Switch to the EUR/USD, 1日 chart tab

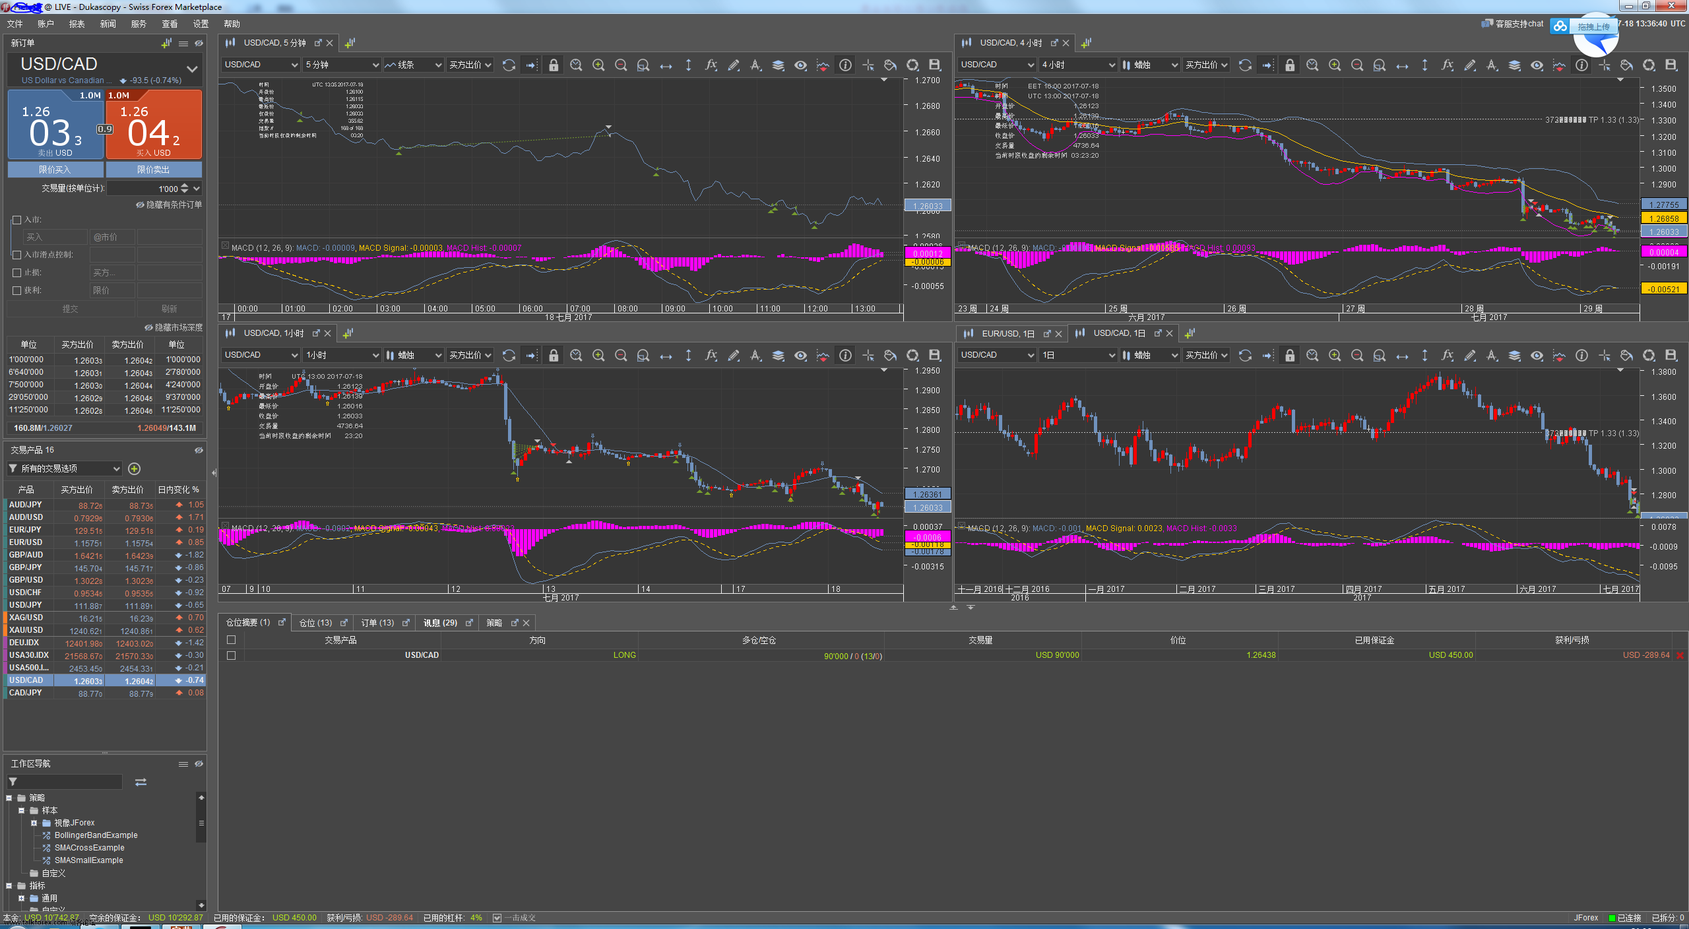(x=1007, y=334)
